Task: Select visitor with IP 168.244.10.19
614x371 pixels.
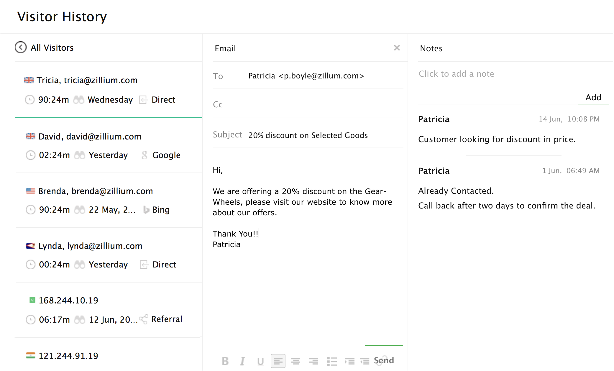Action: pos(68,301)
